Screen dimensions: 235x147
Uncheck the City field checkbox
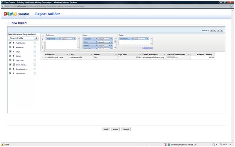point(10,51)
